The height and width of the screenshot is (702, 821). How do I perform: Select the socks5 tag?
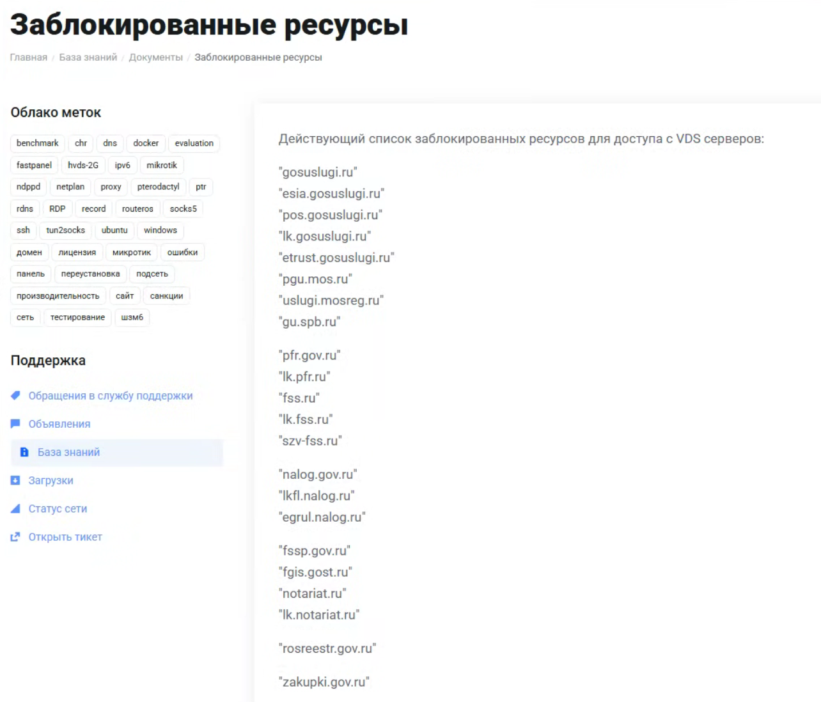(x=184, y=208)
